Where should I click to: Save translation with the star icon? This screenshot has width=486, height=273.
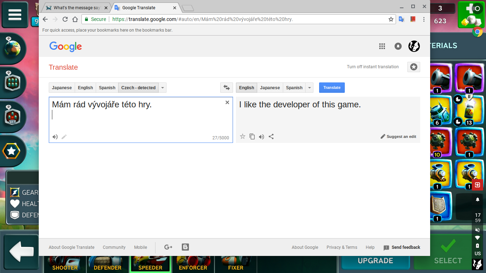[243, 136]
